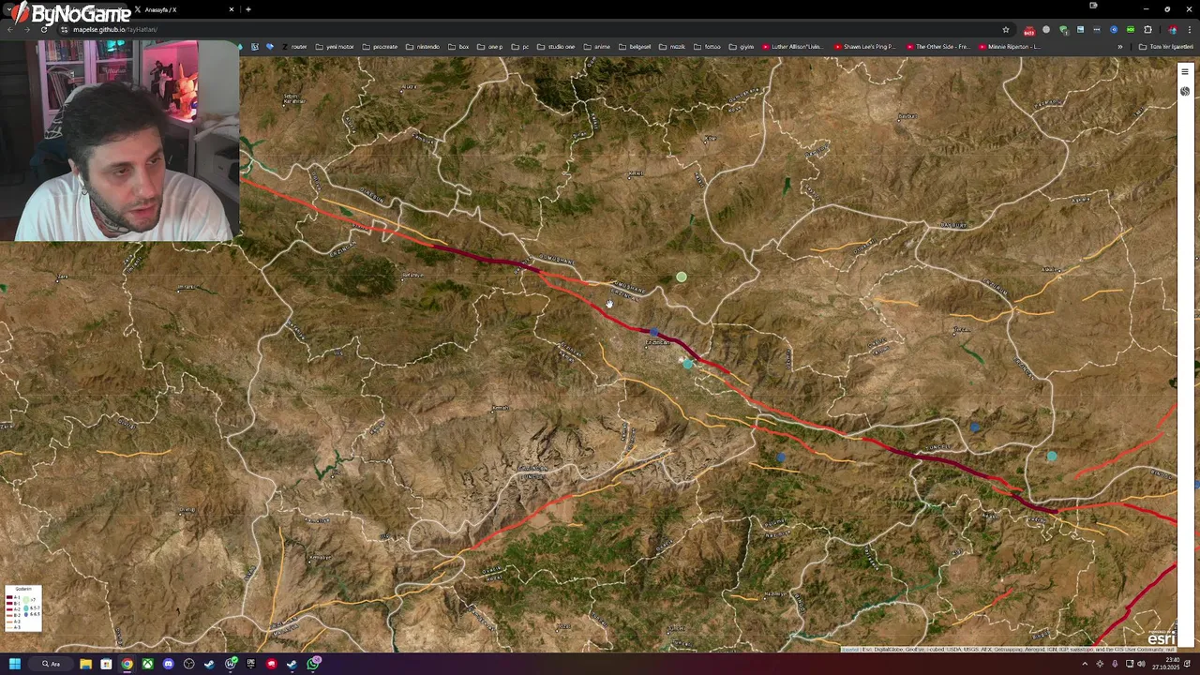Screen dimensions: 1200x675
Task: Open the 'müzik' bookmark folder
Action: pos(672,47)
